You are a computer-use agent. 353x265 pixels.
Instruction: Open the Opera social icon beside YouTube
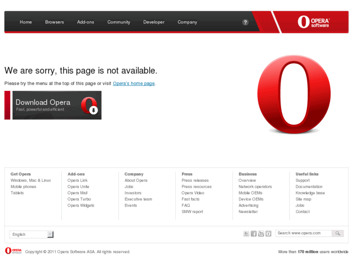[269, 234]
